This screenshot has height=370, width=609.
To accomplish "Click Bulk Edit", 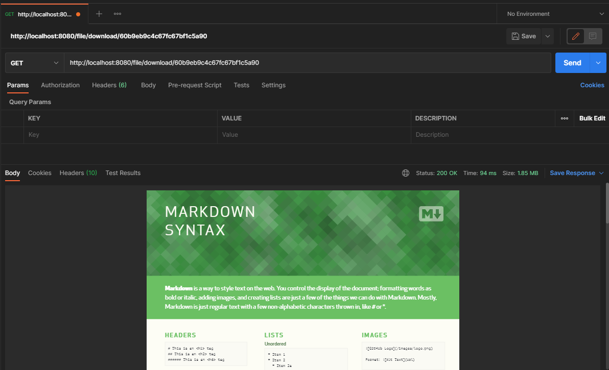I will tap(592, 118).
